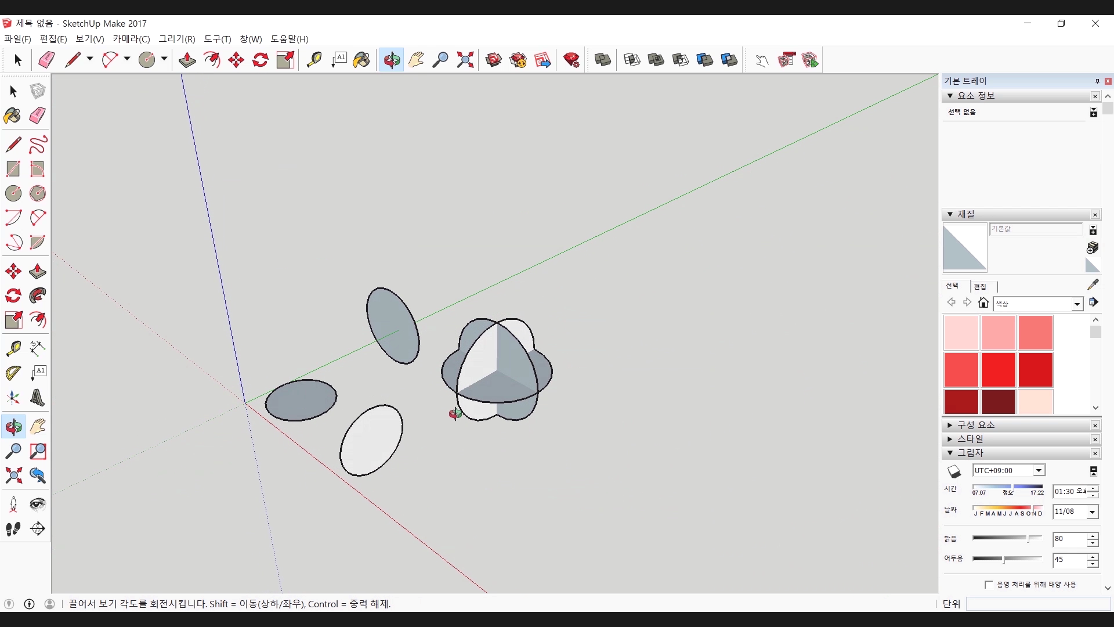Open the 카메라(C) menu
Screen dimensions: 1114x627
131,39
